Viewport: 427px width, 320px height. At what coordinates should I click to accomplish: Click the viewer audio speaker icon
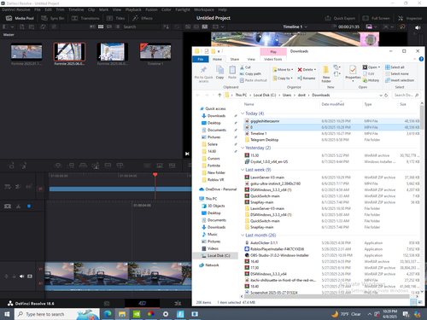[x=418, y=27]
